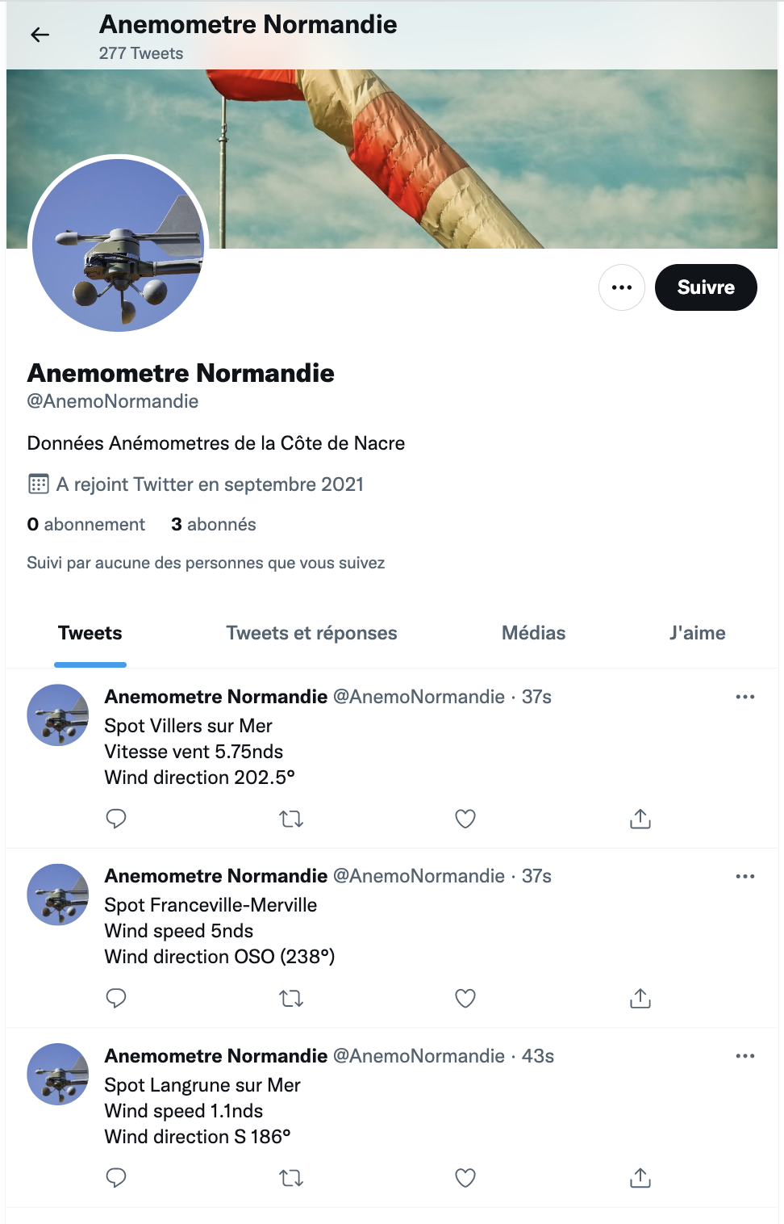Image resolution: width=784 pixels, height=1224 pixels.
Task: Retweet the Franceville-Merville tweet
Action: coord(291,999)
